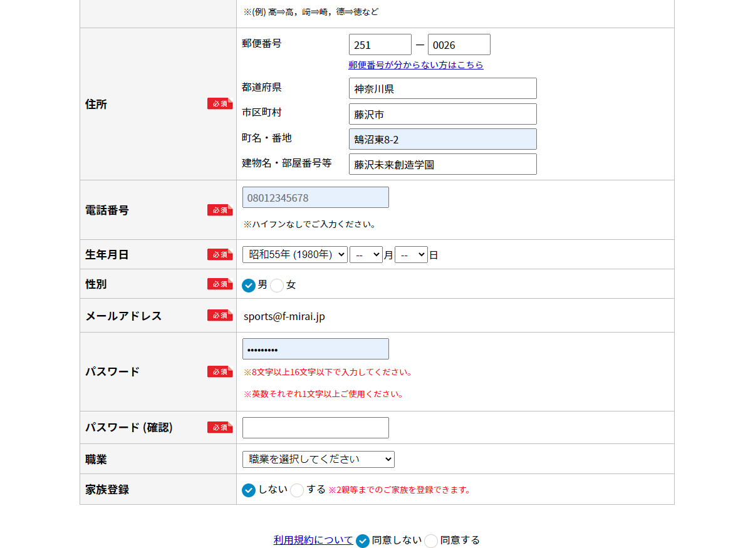Open the 郵便番号が分からない方はこちら link
The image size is (738, 548).
pyautogui.click(x=416, y=65)
